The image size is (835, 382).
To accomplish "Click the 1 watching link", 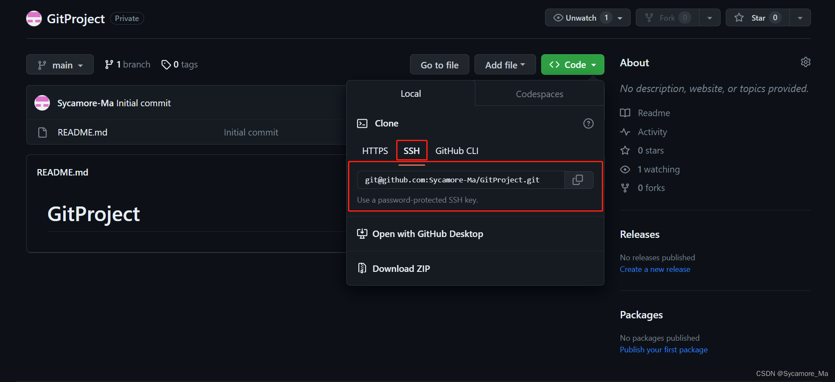I will (659, 169).
